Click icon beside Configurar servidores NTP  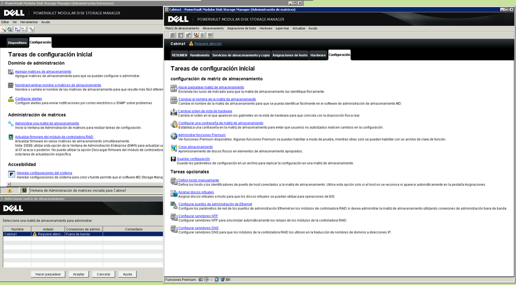point(174,217)
